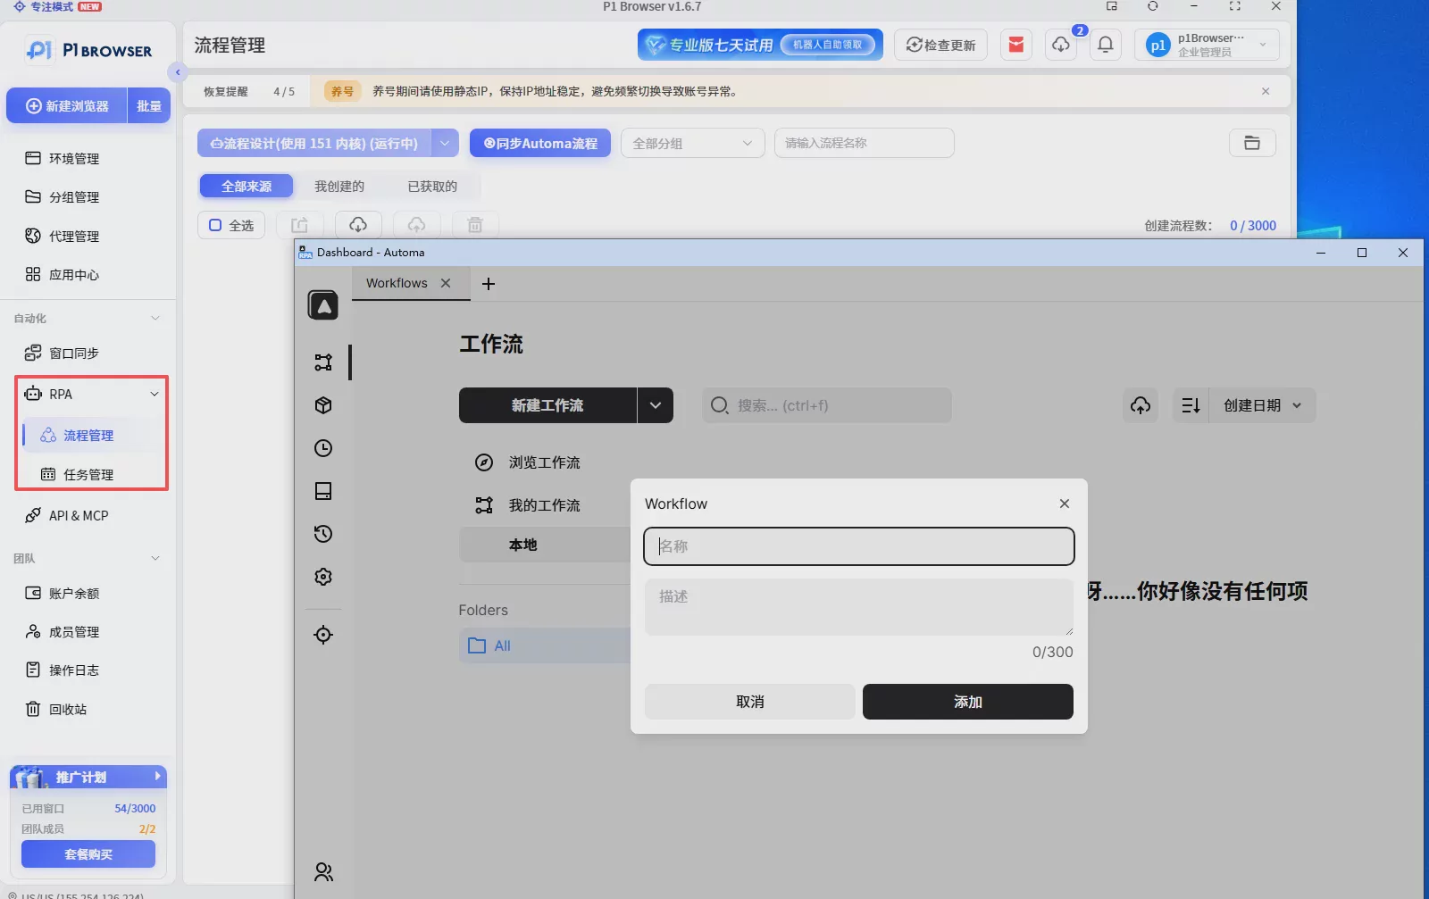
Task: Click the Automa logo icon
Action: 323,305
